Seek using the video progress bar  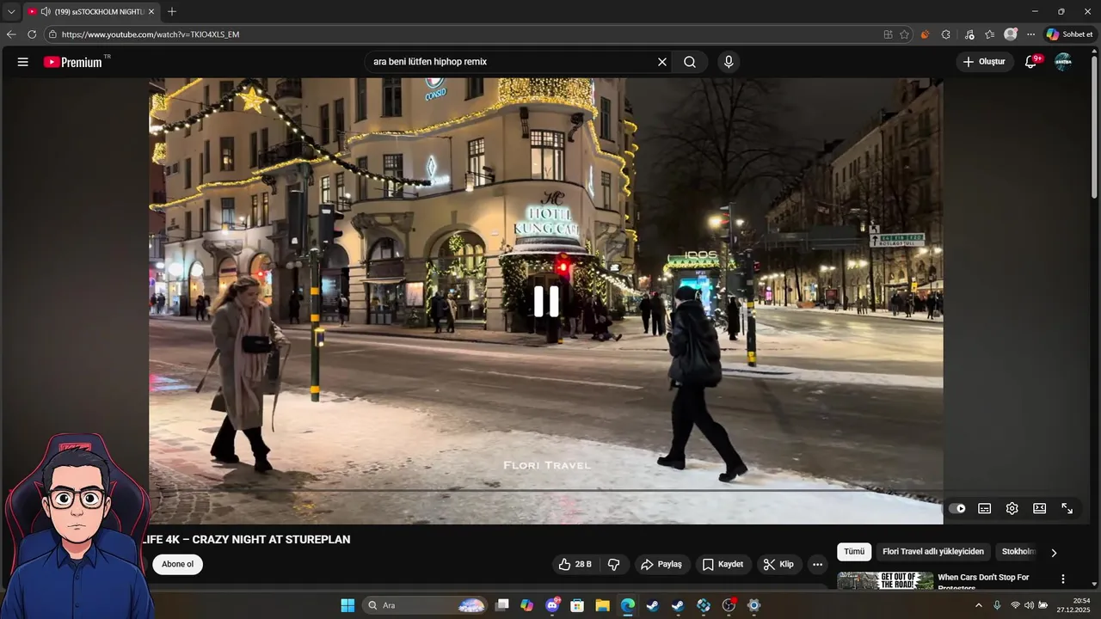546,491
